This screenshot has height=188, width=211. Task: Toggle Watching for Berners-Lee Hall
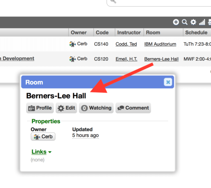pyautogui.click(x=96, y=108)
